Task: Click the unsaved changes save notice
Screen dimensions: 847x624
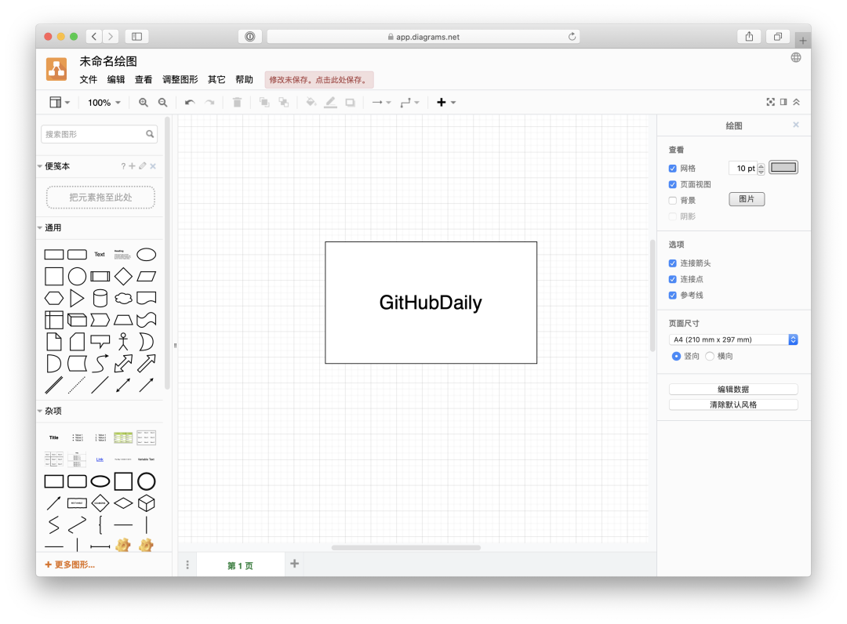Action: click(318, 80)
